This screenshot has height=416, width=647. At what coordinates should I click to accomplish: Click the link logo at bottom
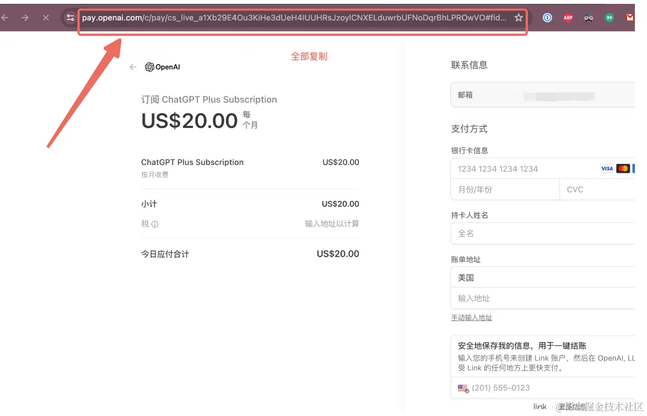(x=540, y=407)
